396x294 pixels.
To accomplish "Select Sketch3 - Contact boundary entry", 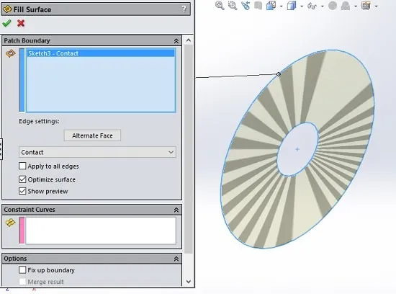I will coord(101,53).
